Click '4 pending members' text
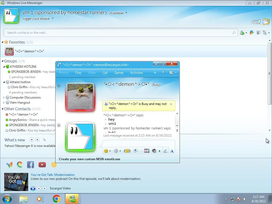The height and width of the screenshot is (204, 272). [x=23, y=92]
